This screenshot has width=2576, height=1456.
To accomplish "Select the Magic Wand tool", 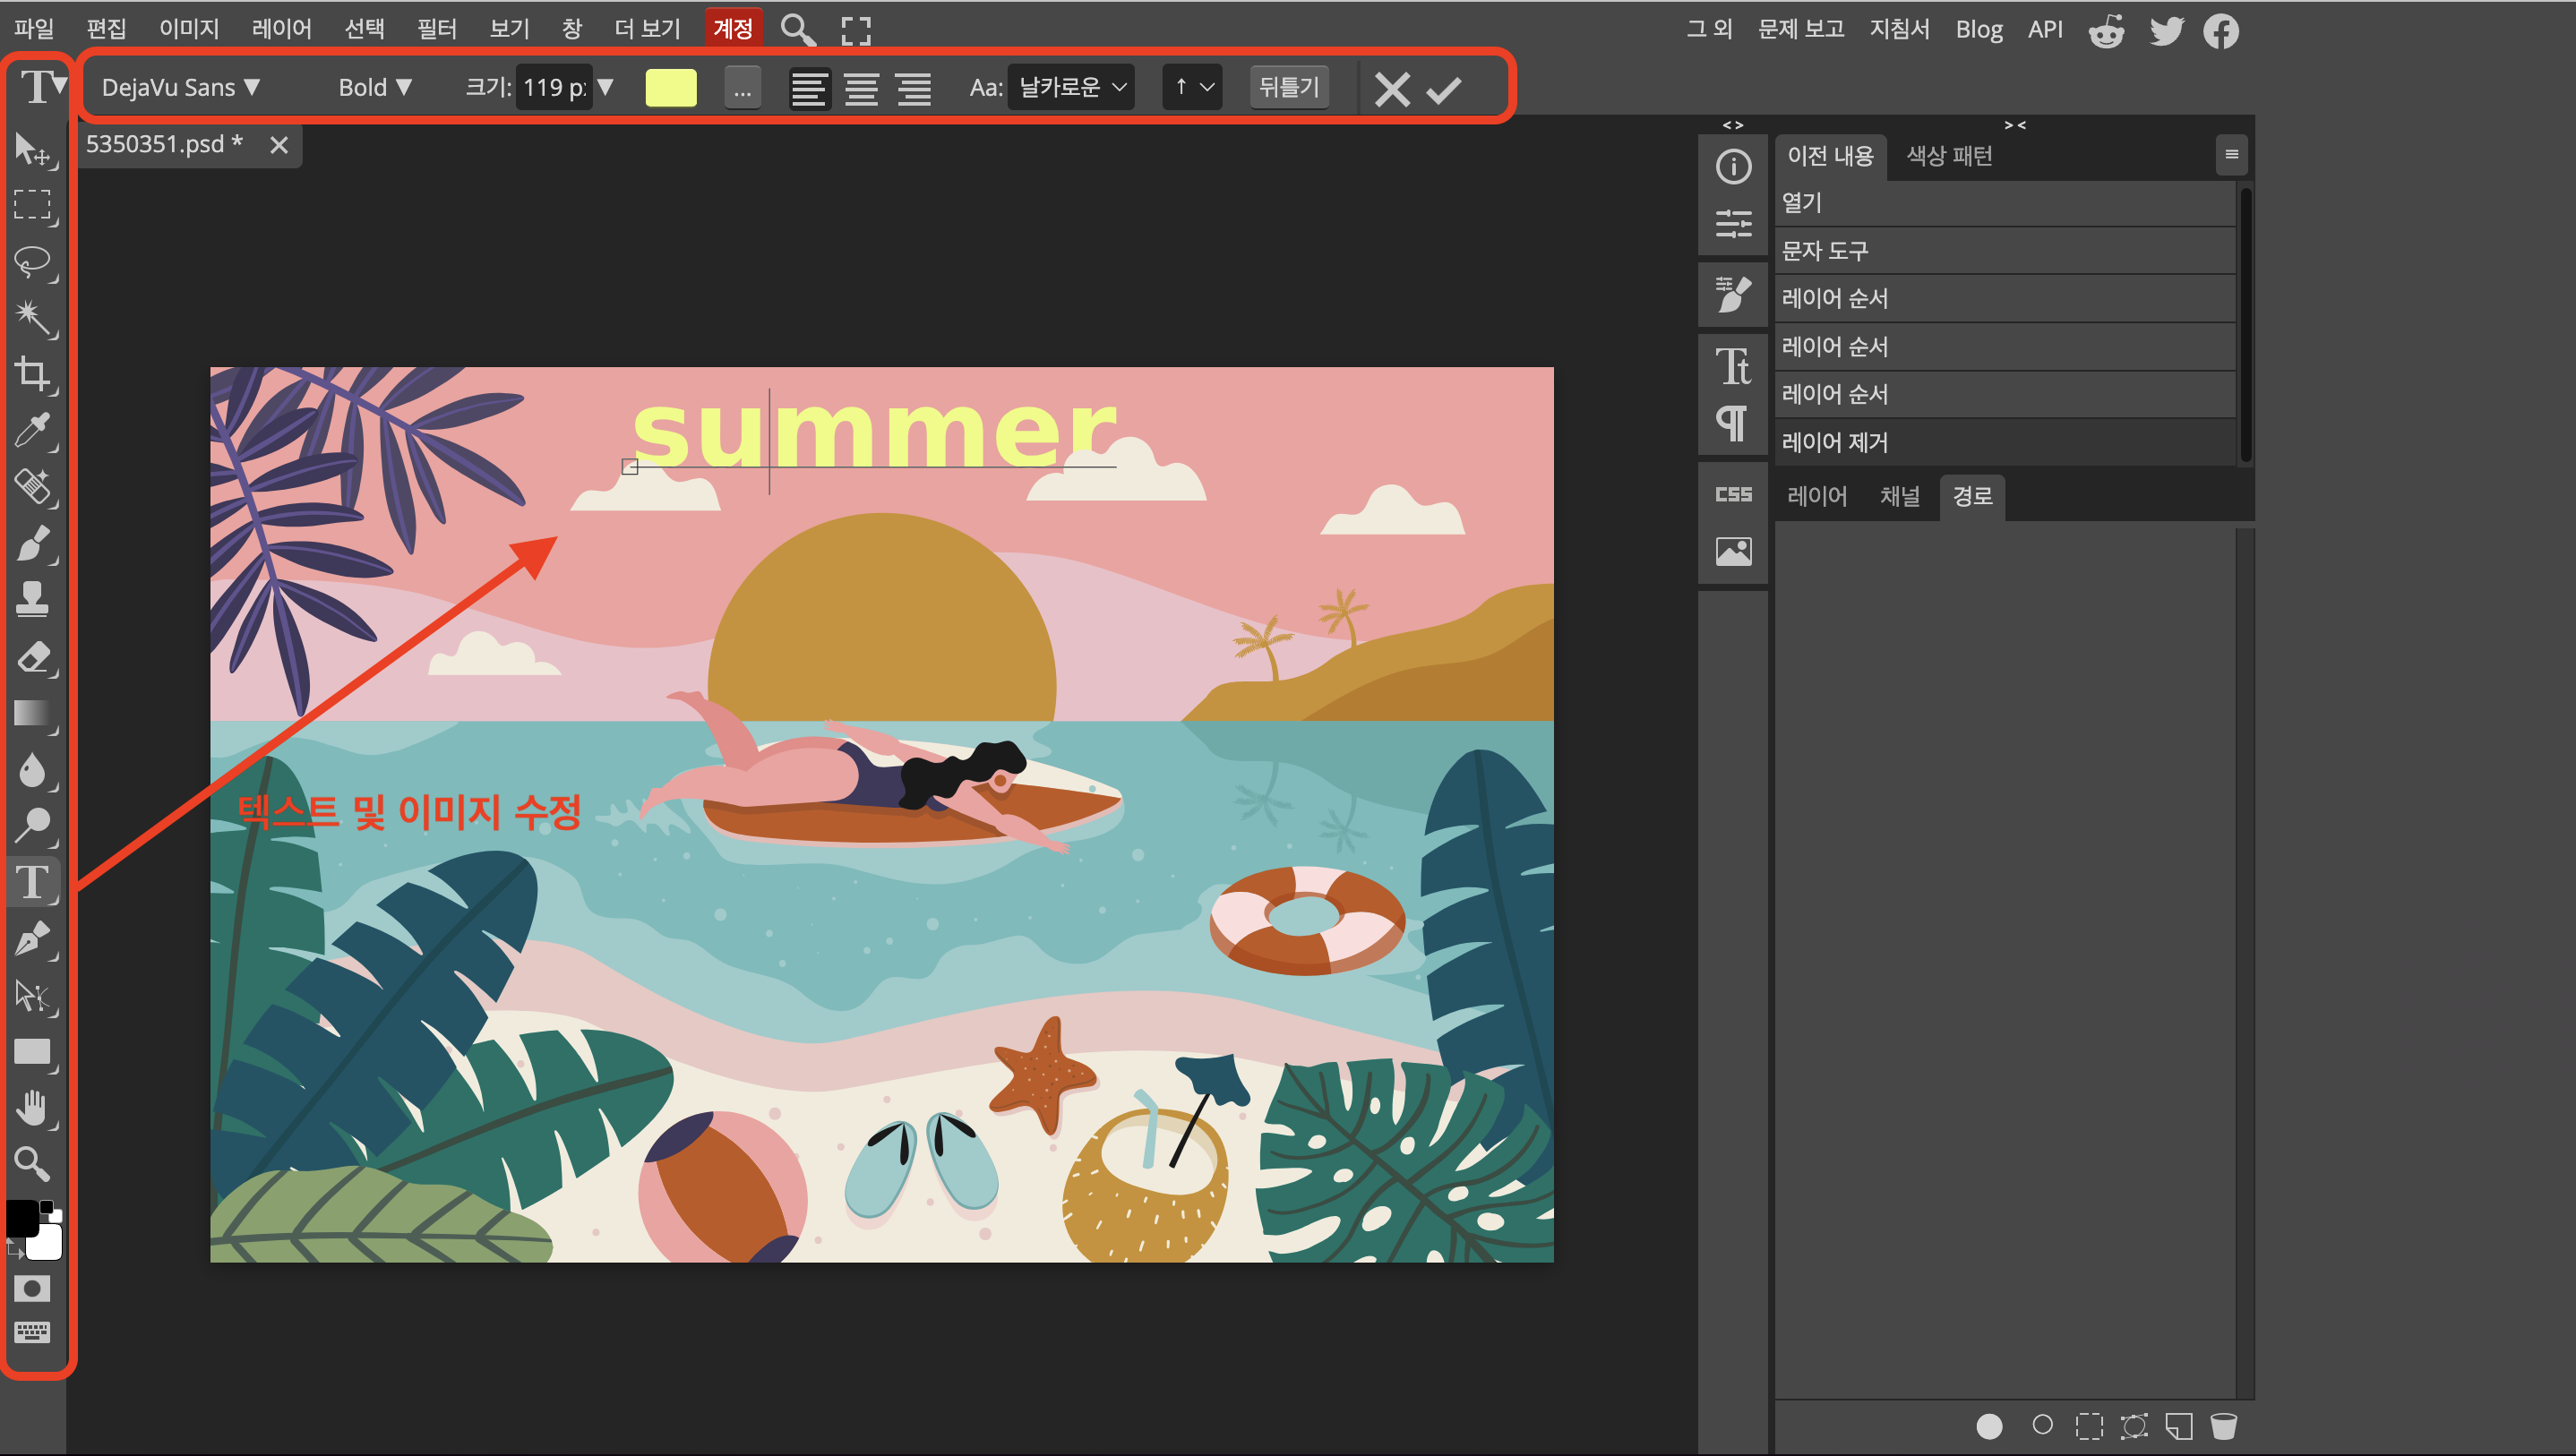I will 33,317.
